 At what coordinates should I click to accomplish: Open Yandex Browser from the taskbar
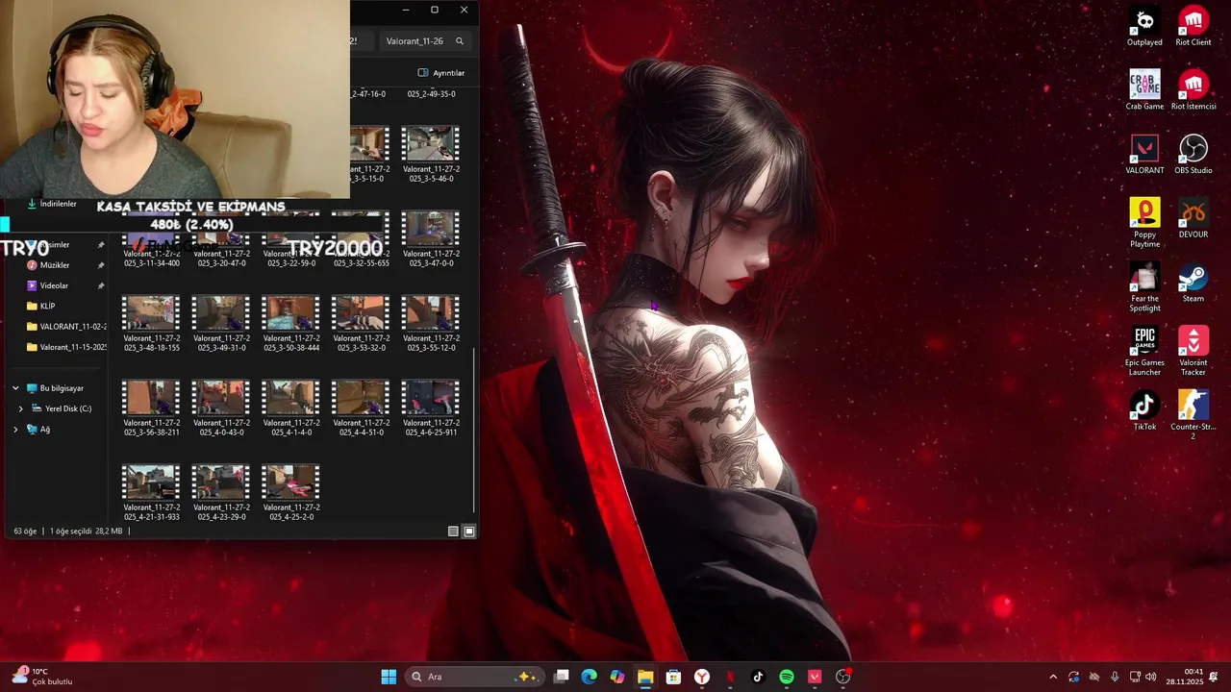coord(702,677)
